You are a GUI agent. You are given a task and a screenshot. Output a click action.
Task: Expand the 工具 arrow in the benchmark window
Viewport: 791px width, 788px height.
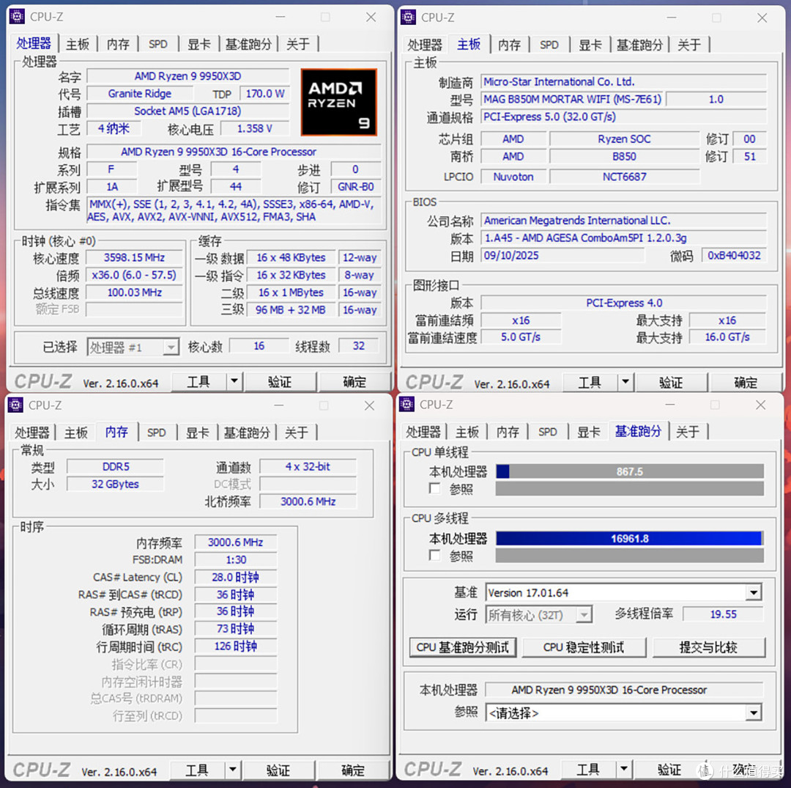click(x=624, y=769)
